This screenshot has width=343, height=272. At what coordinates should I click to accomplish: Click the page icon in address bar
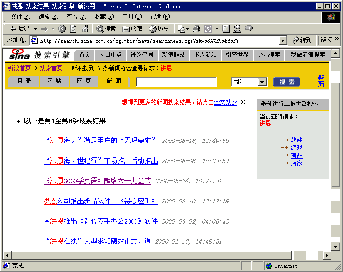[34, 40]
